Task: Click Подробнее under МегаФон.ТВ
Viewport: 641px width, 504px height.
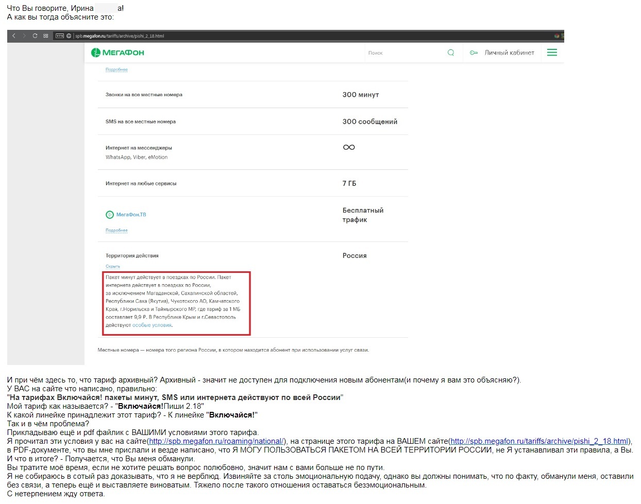Action: tap(116, 231)
